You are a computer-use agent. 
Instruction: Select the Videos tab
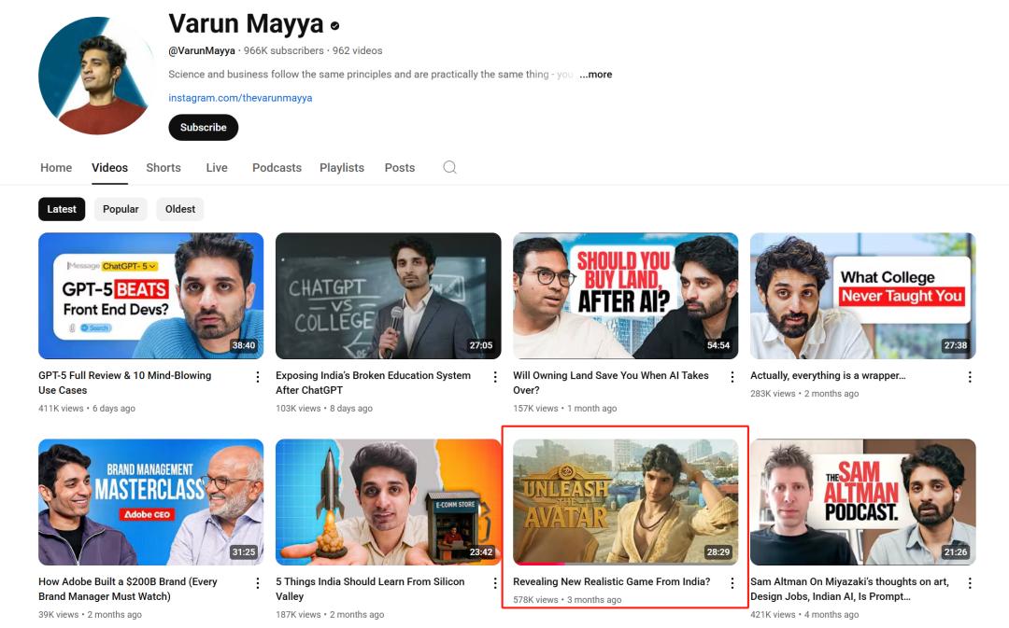pyautogui.click(x=109, y=168)
